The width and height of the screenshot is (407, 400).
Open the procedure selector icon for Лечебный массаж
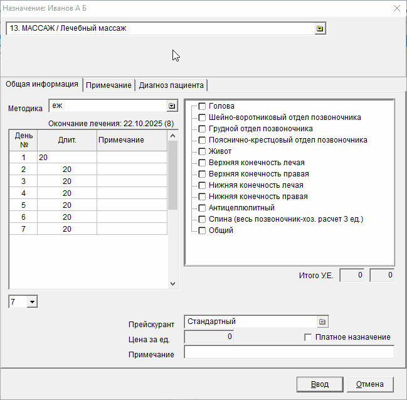click(320, 29)
